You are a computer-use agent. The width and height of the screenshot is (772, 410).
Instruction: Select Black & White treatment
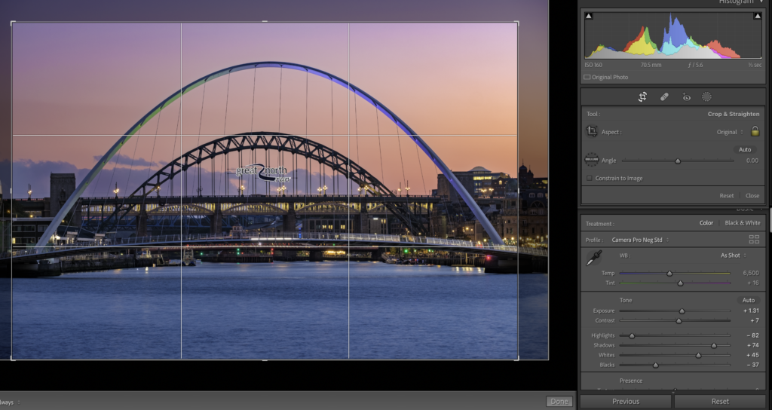tap(742, 223)
